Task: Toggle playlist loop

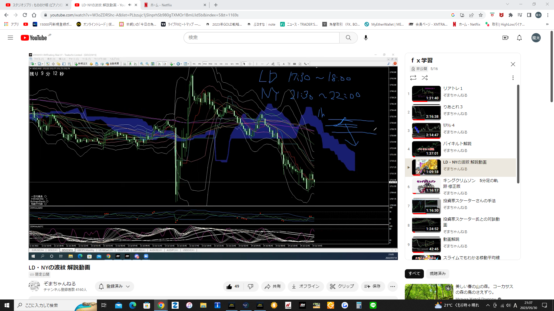Action: 413,78
